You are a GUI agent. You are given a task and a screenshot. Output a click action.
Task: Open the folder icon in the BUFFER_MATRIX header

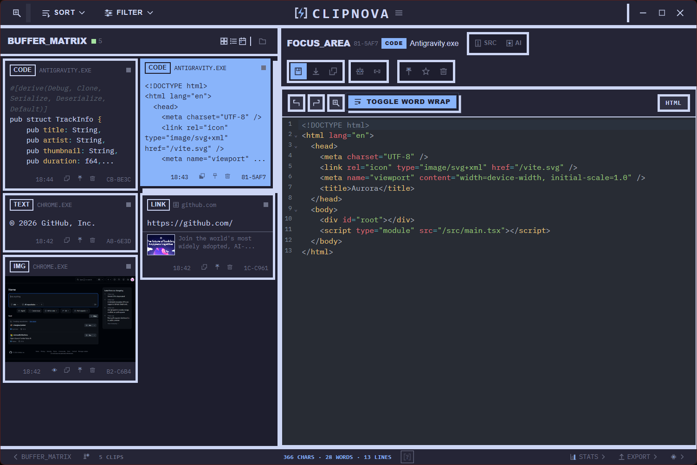click(263, 41)
